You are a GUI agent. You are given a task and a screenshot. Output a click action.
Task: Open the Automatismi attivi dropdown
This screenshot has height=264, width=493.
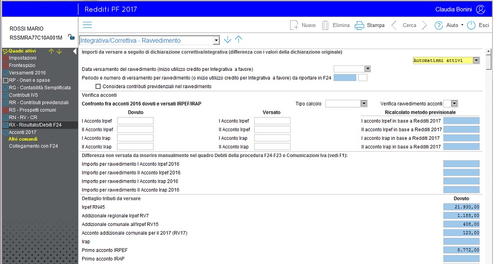(x=476, y=60)
